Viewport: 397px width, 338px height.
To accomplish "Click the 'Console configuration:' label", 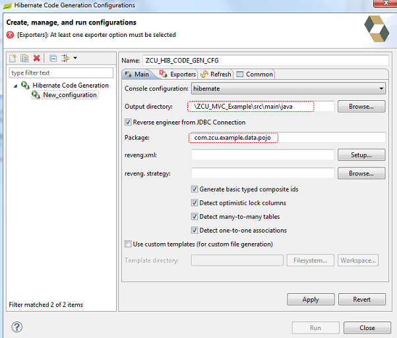I will click(x=156, y=88).
